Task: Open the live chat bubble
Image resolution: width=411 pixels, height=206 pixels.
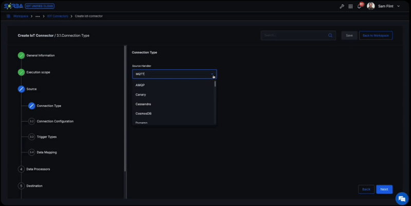Action: click(401, 198)
